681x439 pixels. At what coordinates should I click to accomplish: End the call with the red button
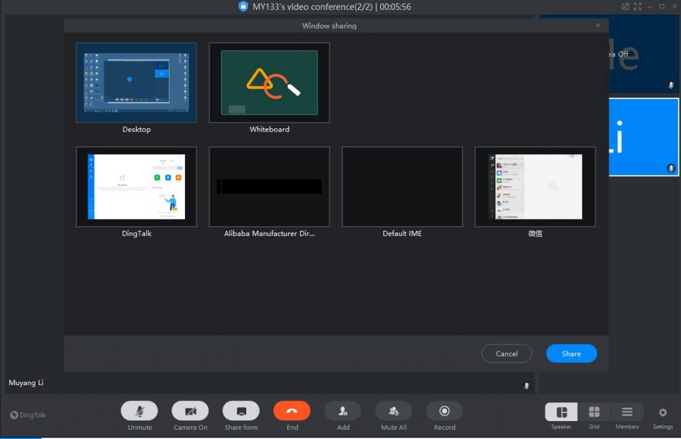pos(292,411)
